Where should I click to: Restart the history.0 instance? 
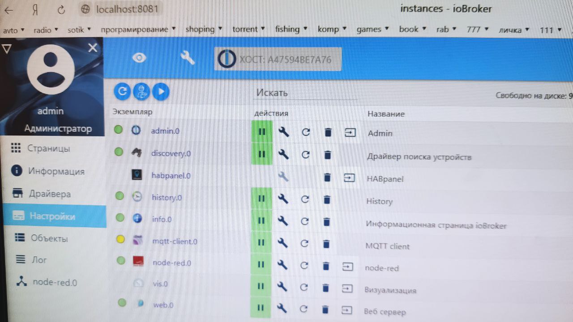[x=305, y=199]
